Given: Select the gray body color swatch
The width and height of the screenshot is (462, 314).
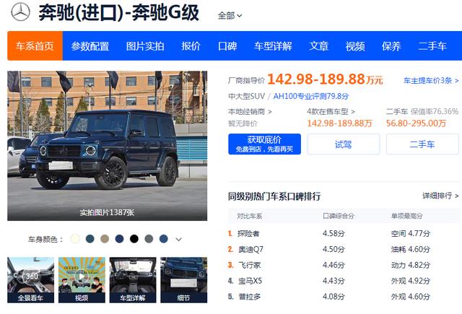Looking at the screenshot, I should pyautogui.click(x=149, y=239).
